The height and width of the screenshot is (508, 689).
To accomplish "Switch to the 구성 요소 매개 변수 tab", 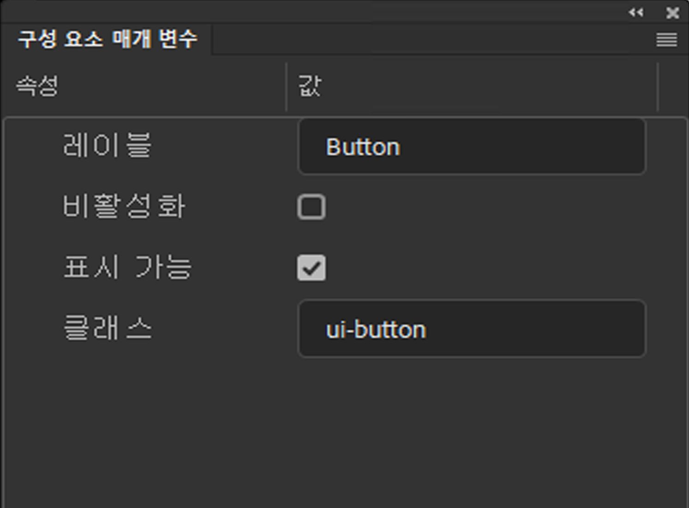I will 107,39.
